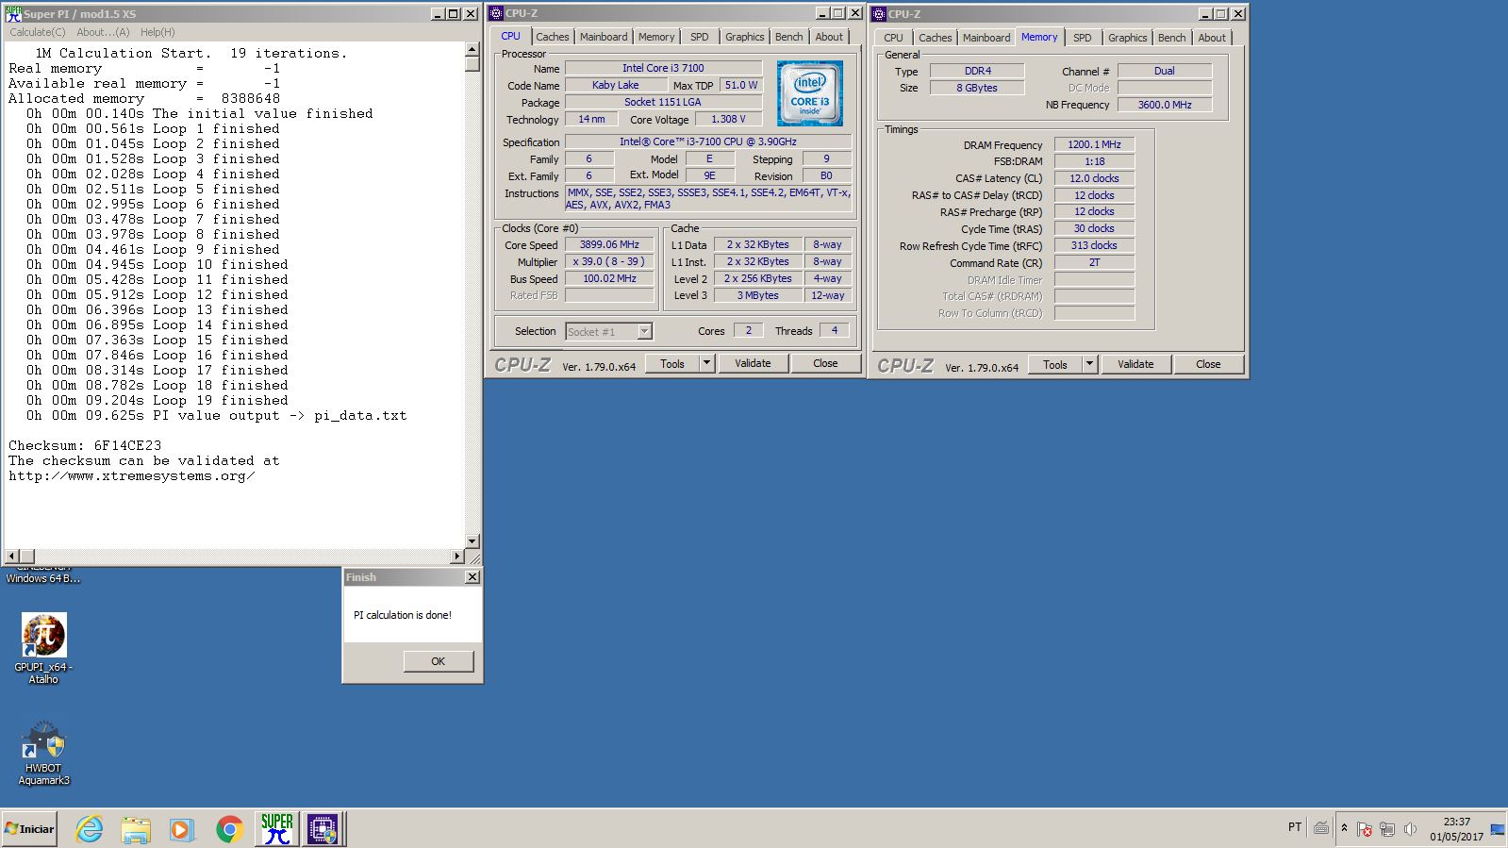This screenshot has height=848, width=1508.
Task: Click the Core Speed 3899.06 MHz field
Action: point(609,244)
